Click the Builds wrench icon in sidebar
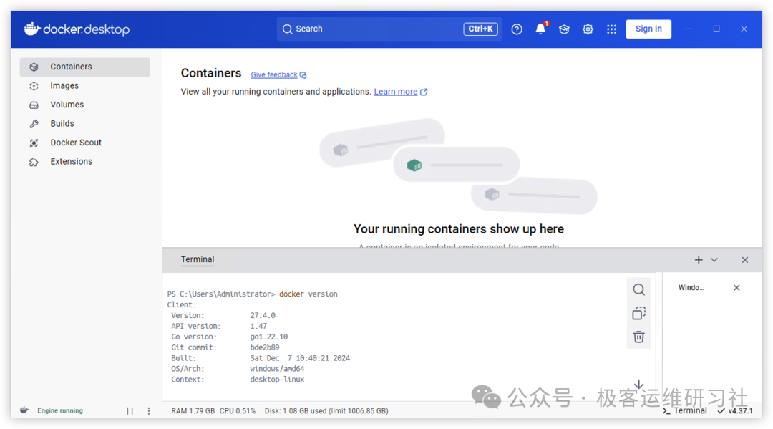Viewport: 773px width, 429px height. pos(34,124)
